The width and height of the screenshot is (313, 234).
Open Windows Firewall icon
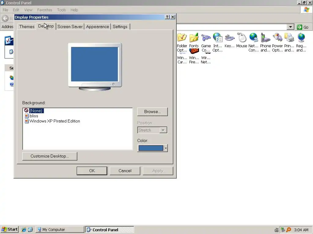pyautogui.click(x=194, y=51)
